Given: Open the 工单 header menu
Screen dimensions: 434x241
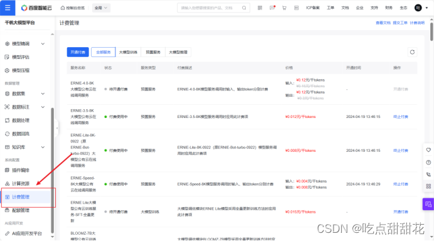Looking at the screenshot, I should tap(331, 8).
